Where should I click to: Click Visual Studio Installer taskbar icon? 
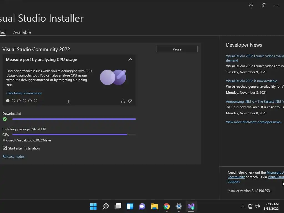(x=191, y=206)
